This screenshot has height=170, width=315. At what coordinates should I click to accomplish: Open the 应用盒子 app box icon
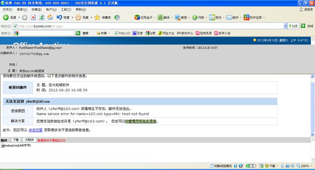point(137,18)
